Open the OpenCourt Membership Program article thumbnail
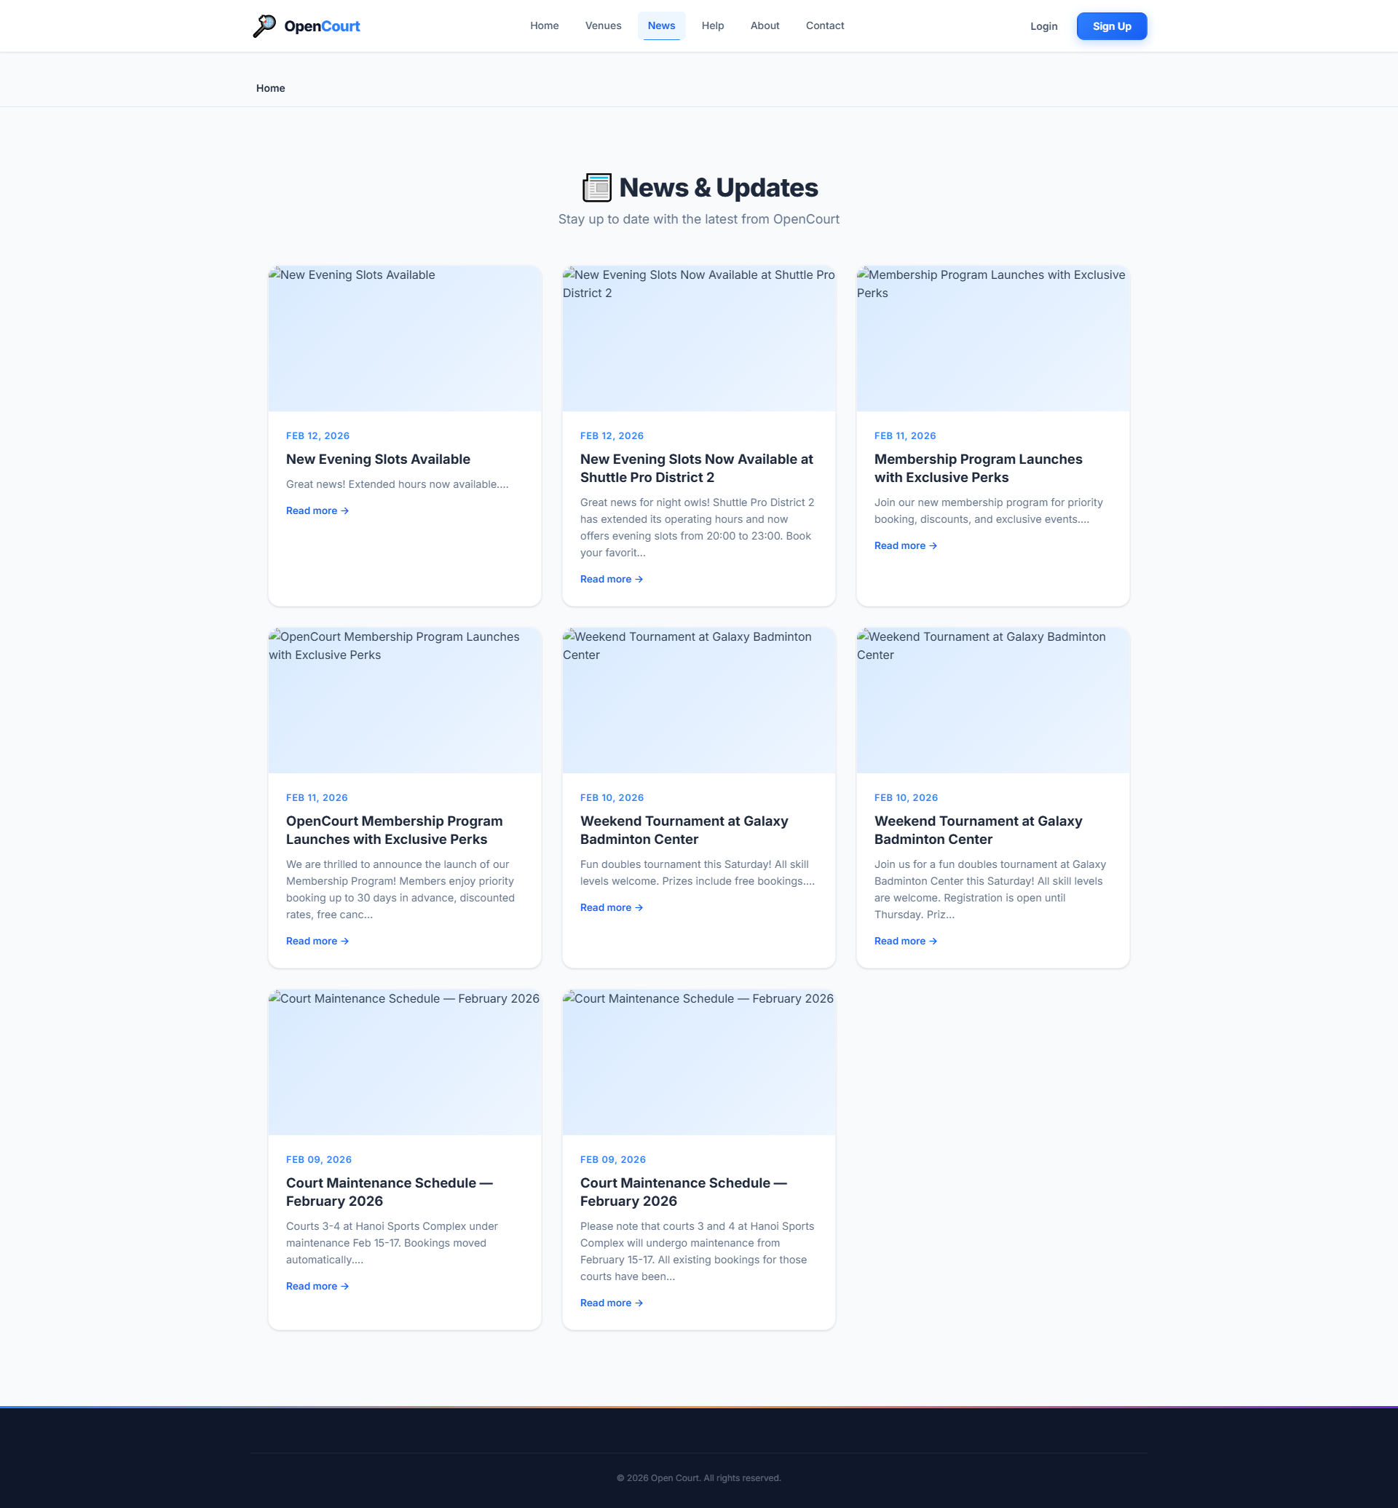 click(x=404, y=700)
